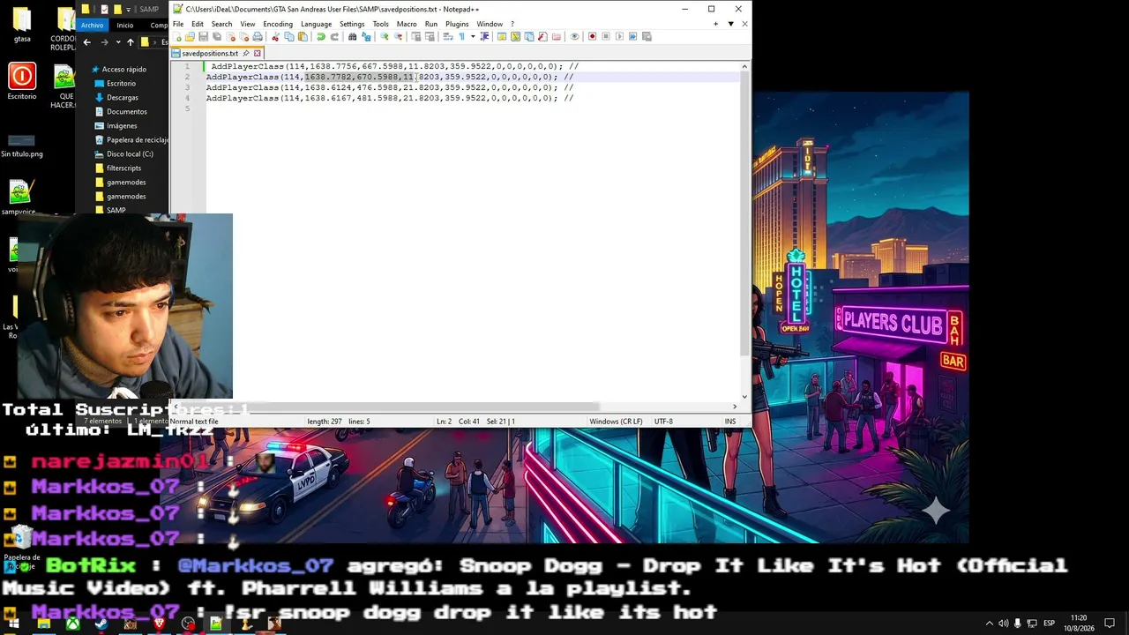Click the Open file toolbar icon
The image size is (1129, 635).
point(190,37)
